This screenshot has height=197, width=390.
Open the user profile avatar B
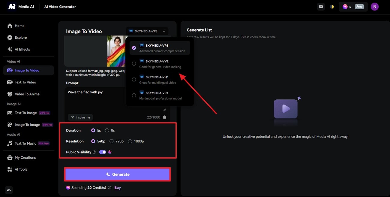click(374, 7)
